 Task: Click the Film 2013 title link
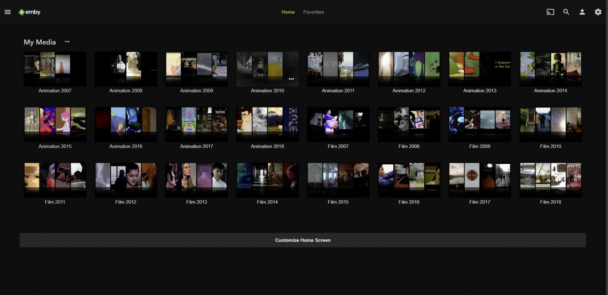(196, 202)
